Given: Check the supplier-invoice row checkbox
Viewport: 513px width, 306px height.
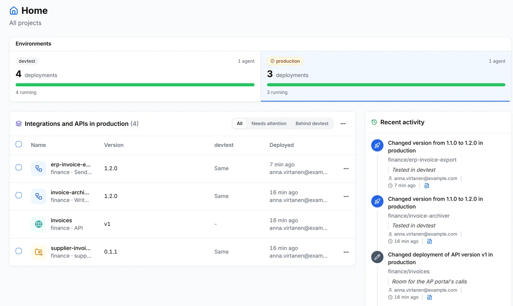Looking at the screenshot, I should (19, 251).
